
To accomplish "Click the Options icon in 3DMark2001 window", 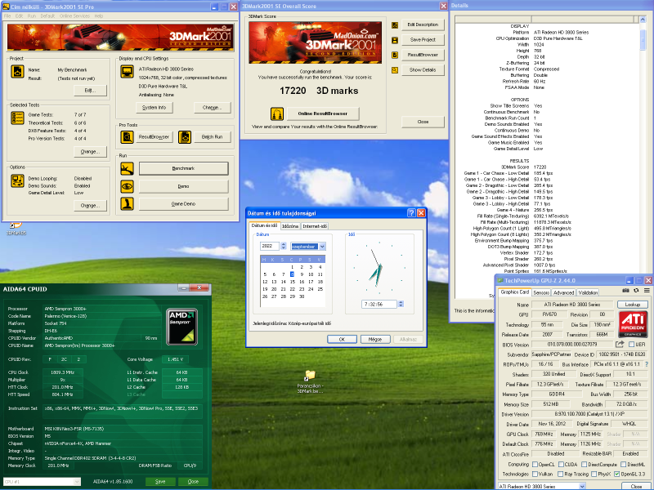I will click(17, 180).
